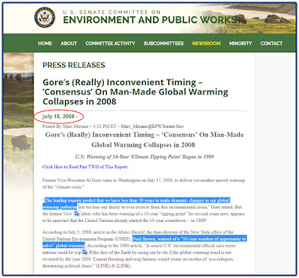299x278 pixels.
Task: Click the 'Posted By Marc Morano' byline
Action: (x=114, y=126)
